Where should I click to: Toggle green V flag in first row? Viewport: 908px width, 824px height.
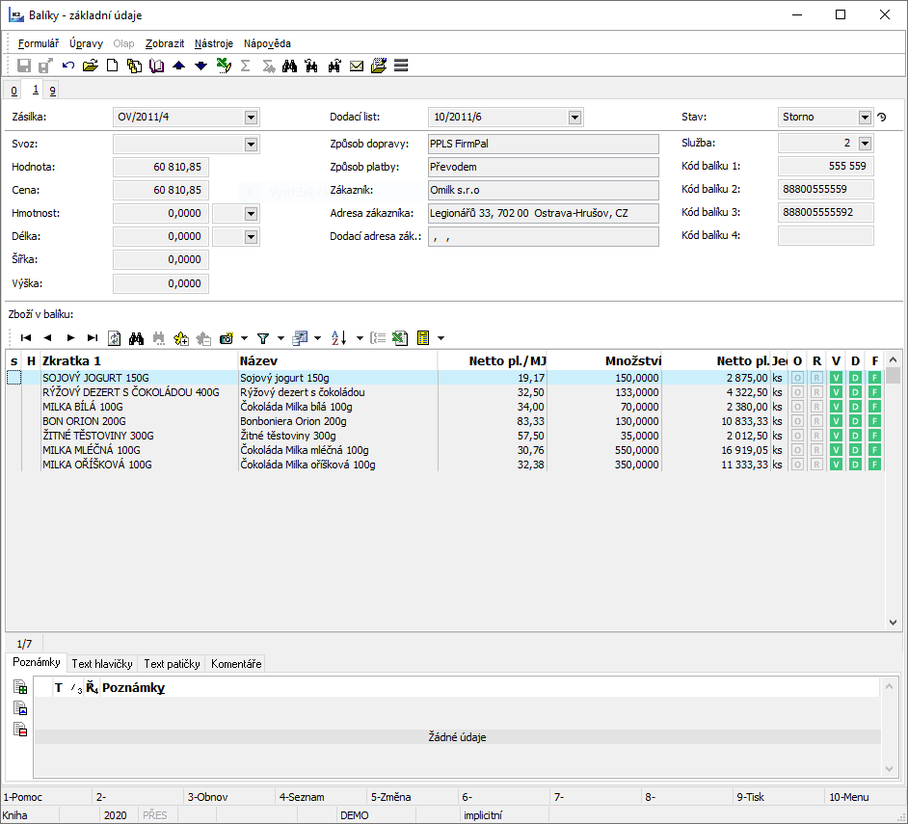pyautogui.click(x=836, y=378)
